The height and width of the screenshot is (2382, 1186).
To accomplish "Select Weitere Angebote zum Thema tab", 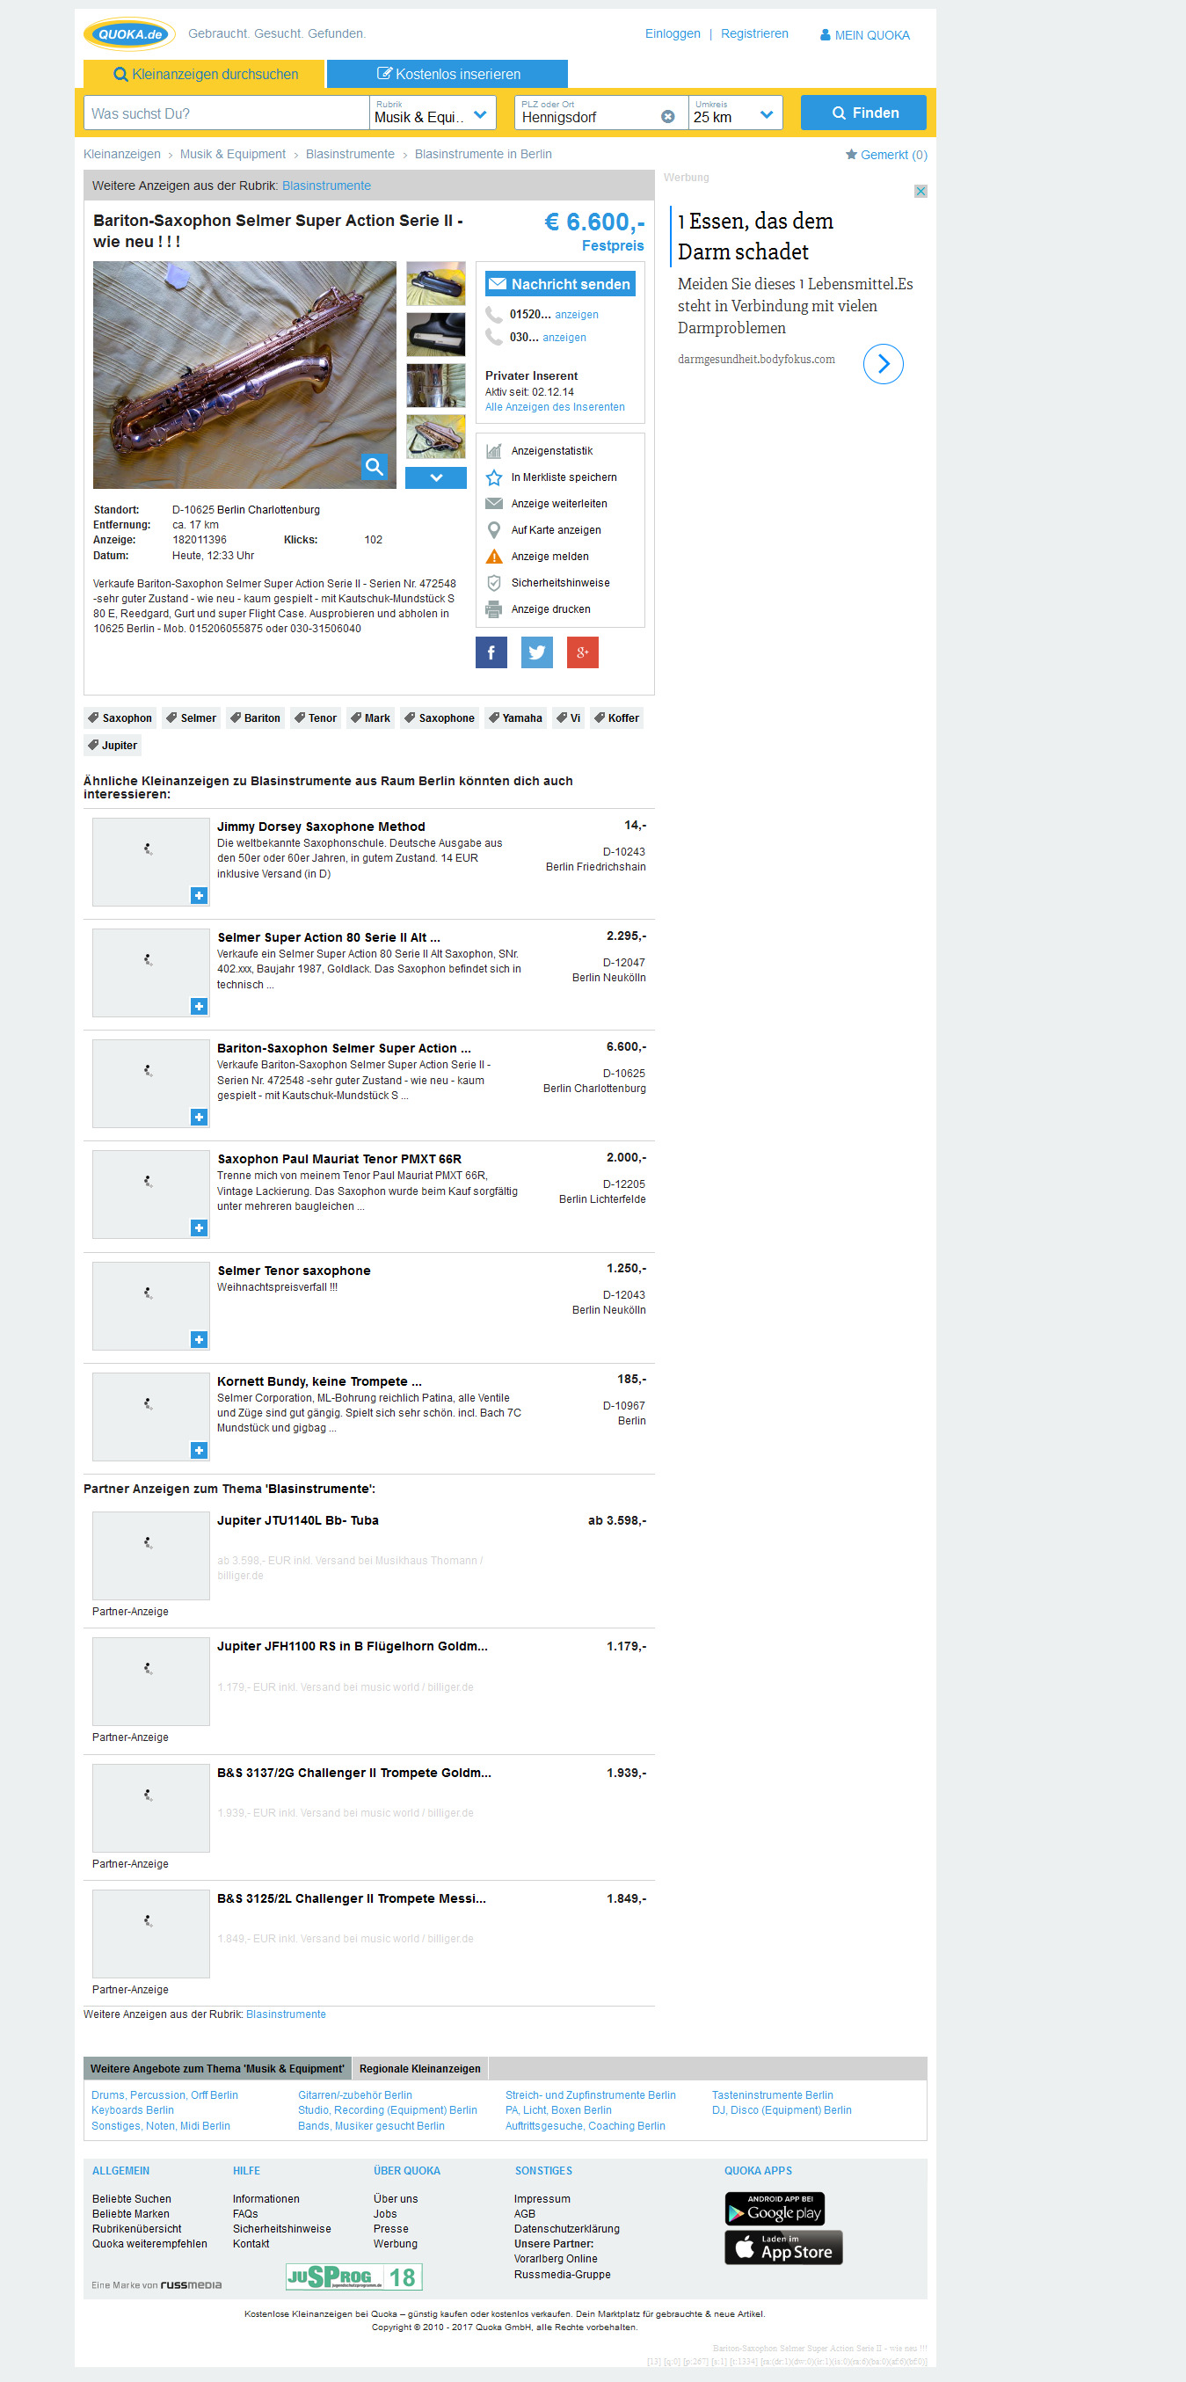I will (217, 2068).
